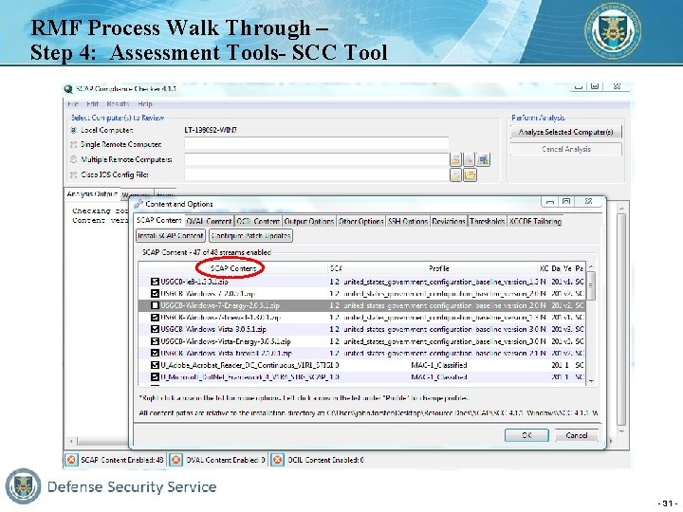Click the red X icon beside OVAL Content Enabled status

(x=176, y=460)
